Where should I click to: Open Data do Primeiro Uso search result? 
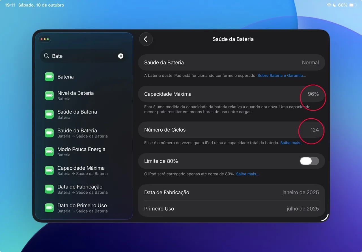(84, 208)
